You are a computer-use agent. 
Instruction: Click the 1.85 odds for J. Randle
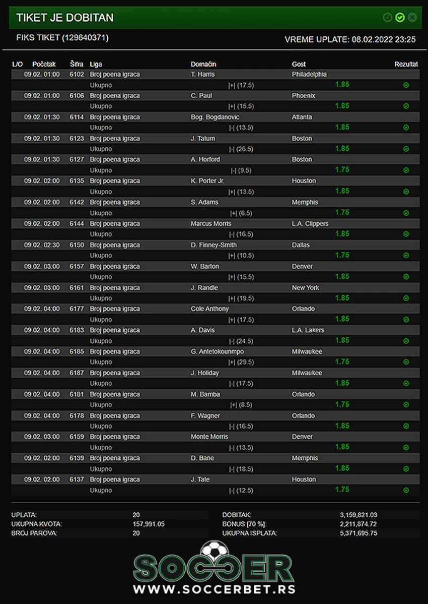342,298
